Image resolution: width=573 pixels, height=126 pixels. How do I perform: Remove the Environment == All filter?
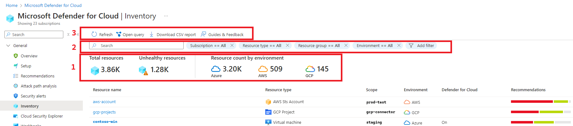(x=399, y=45)
